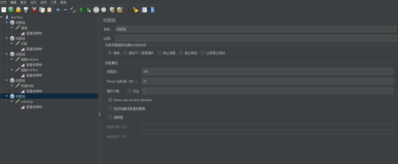Image resolution: width=398 pixels, height=164 pixels.
Task: Click the Clear All double-broom icon
Action: 120,10
